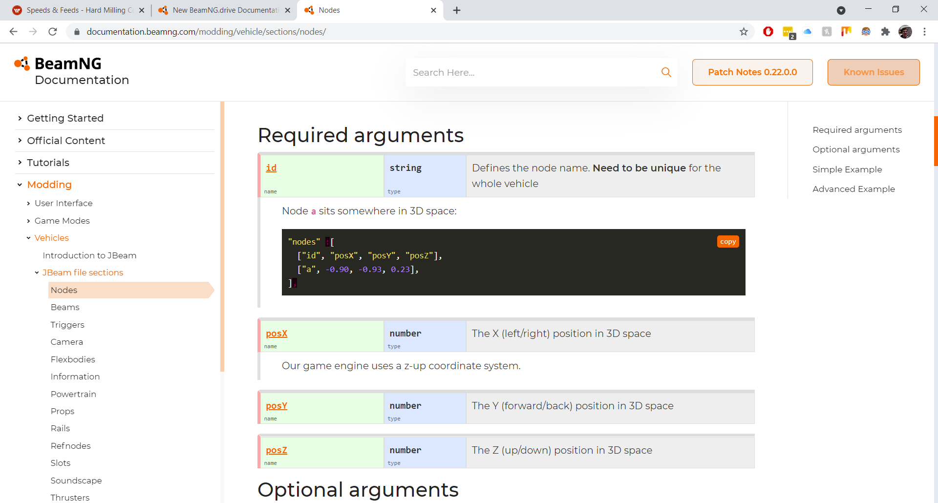The height and width of the screenshot is (503, 938).
Task: Copy the nodes code snippet
Action: [x=728, y=242]
